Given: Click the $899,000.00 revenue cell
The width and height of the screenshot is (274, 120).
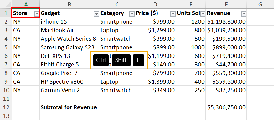Looking at the screenshot, I should pos(226,47).
